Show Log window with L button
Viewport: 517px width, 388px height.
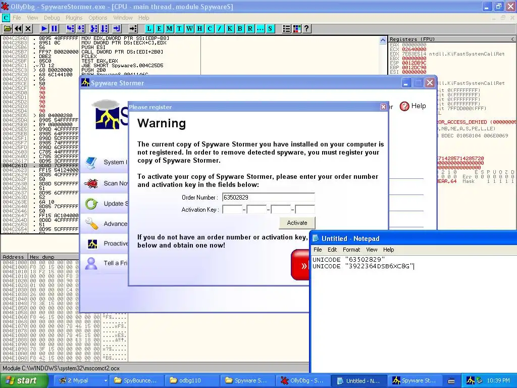coord(149,29)
